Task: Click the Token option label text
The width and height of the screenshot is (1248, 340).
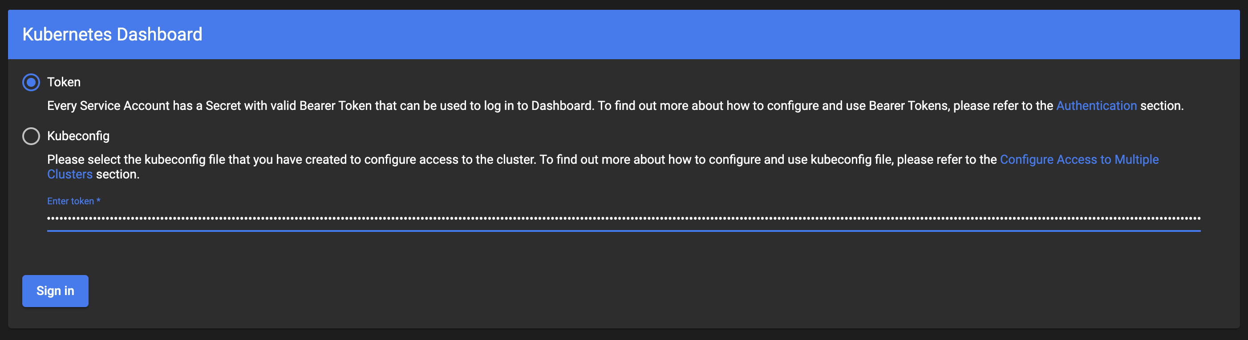Action: (64, 82)
